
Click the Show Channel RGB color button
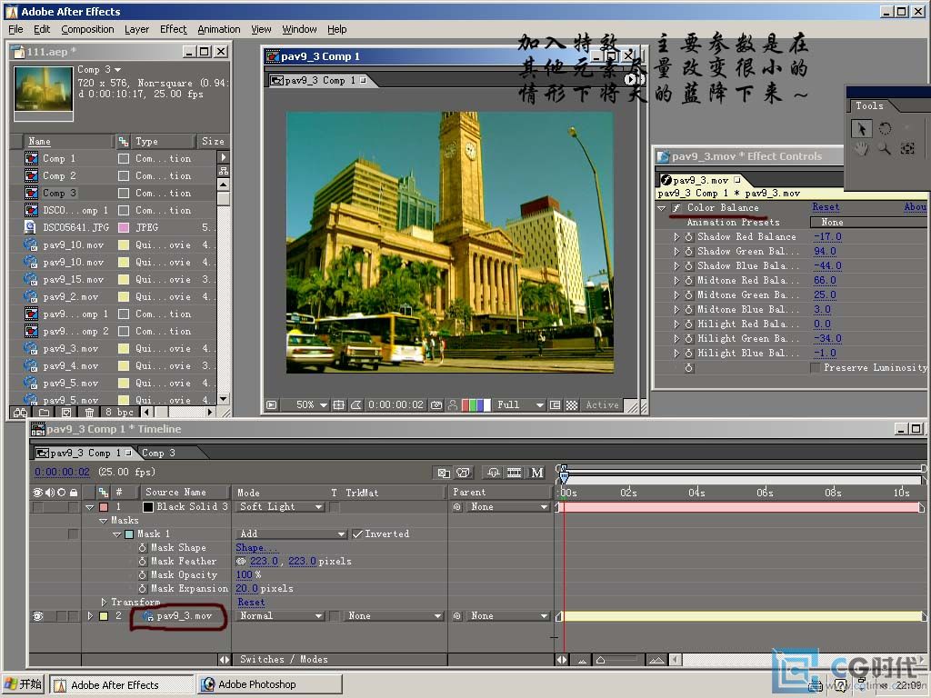(x=476, y=404)
